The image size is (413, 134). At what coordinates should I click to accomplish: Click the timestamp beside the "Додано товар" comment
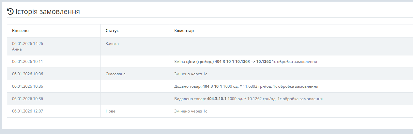[x=27, y=86]
